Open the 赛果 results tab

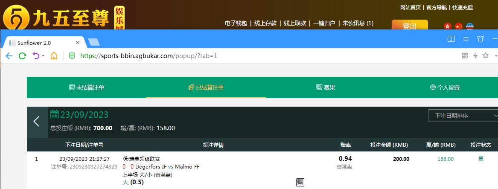click(326, 87)
